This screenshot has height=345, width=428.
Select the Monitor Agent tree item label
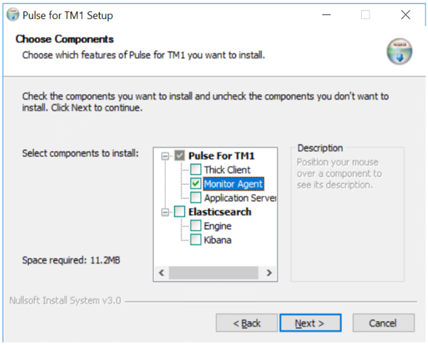pos(233,184)
